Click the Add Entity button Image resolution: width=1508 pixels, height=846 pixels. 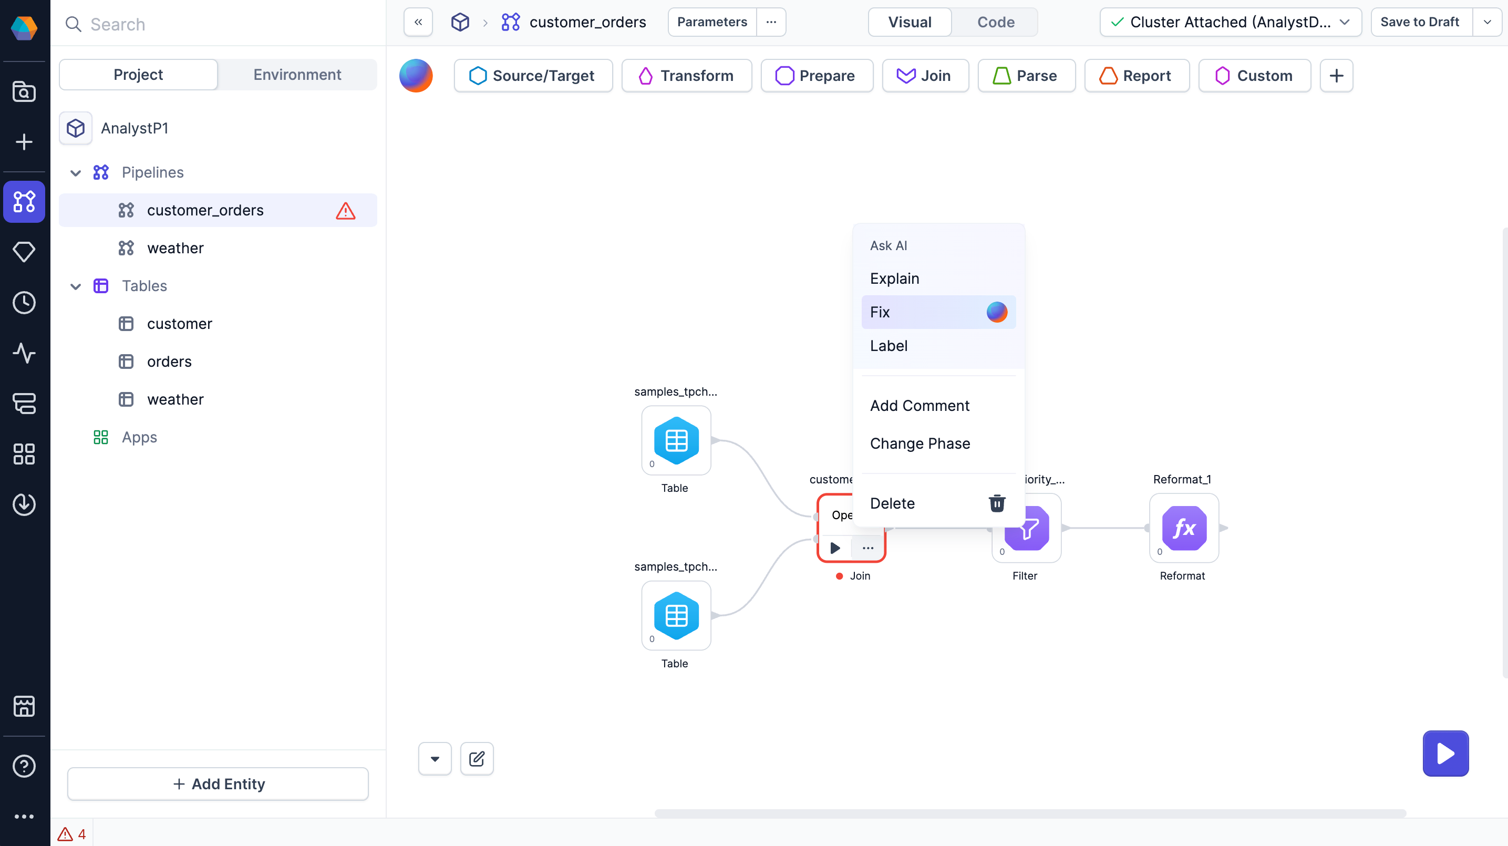tap(218, 783)
